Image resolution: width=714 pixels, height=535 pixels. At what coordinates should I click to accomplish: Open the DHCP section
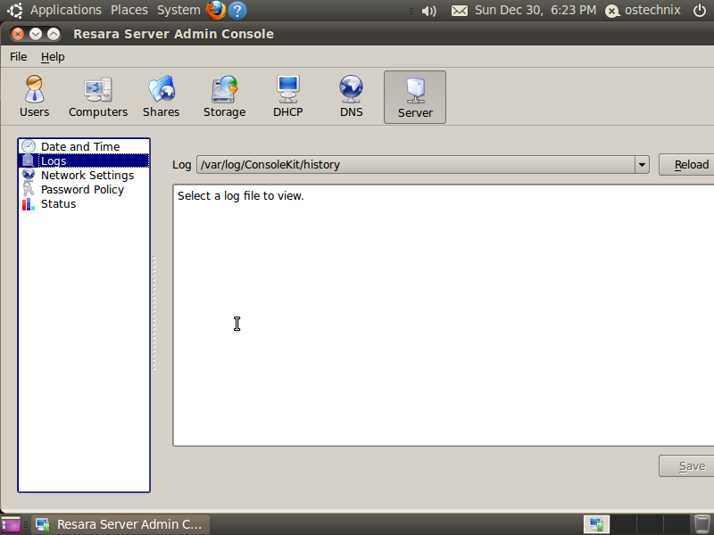287,96
